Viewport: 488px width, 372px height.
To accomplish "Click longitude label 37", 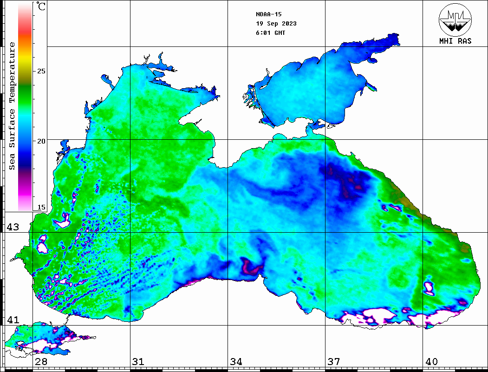I will (x=334, y=362).
